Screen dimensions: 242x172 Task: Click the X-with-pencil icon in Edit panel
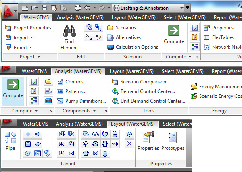[x=98, y=37]
